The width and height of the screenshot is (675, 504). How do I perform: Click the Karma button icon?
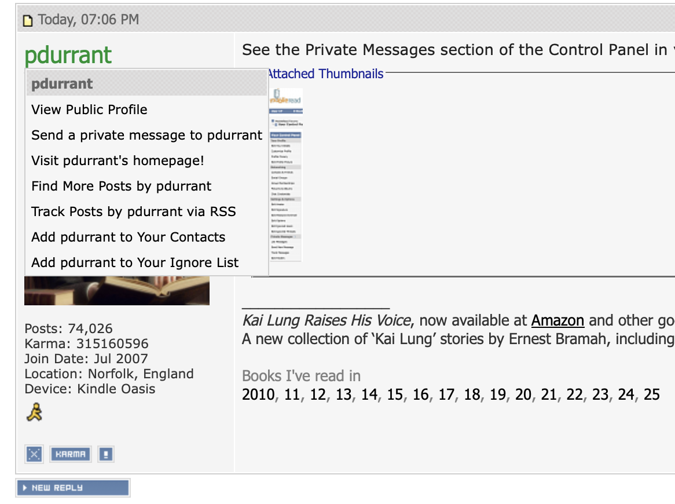(71, 454)
